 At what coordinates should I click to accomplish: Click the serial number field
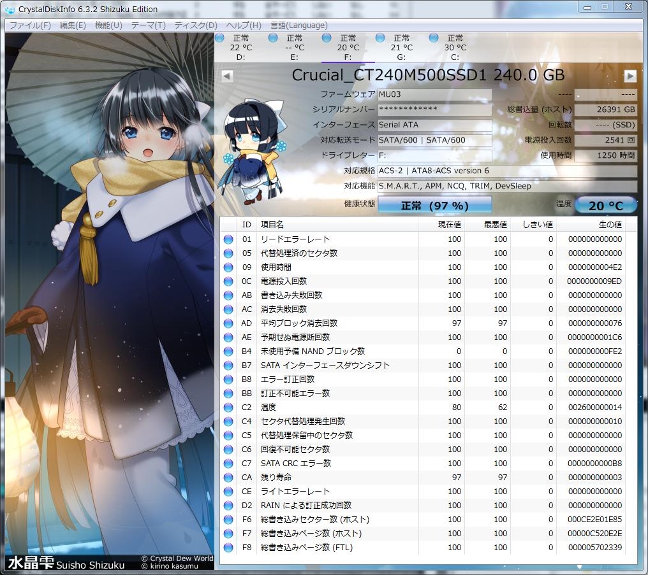point(435,110)
